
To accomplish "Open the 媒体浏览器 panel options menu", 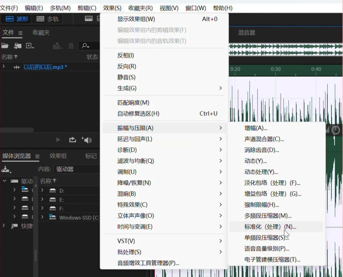I will pos(37,156).
